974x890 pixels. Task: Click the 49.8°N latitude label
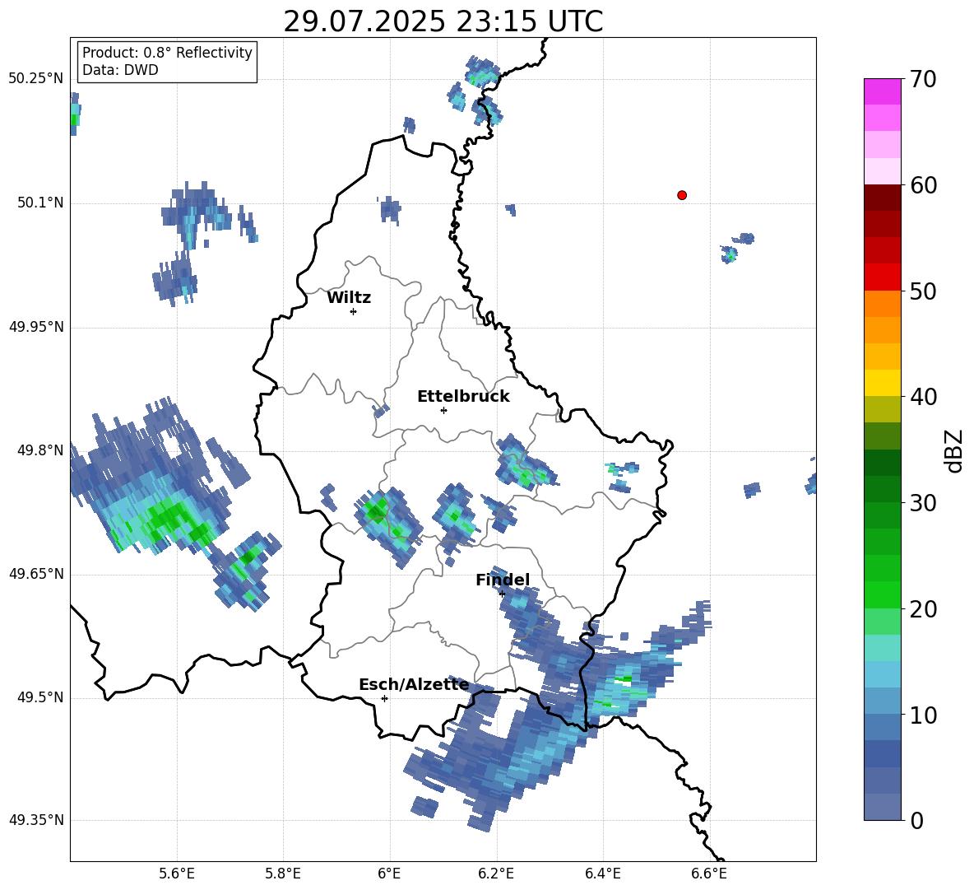(40, 450)
